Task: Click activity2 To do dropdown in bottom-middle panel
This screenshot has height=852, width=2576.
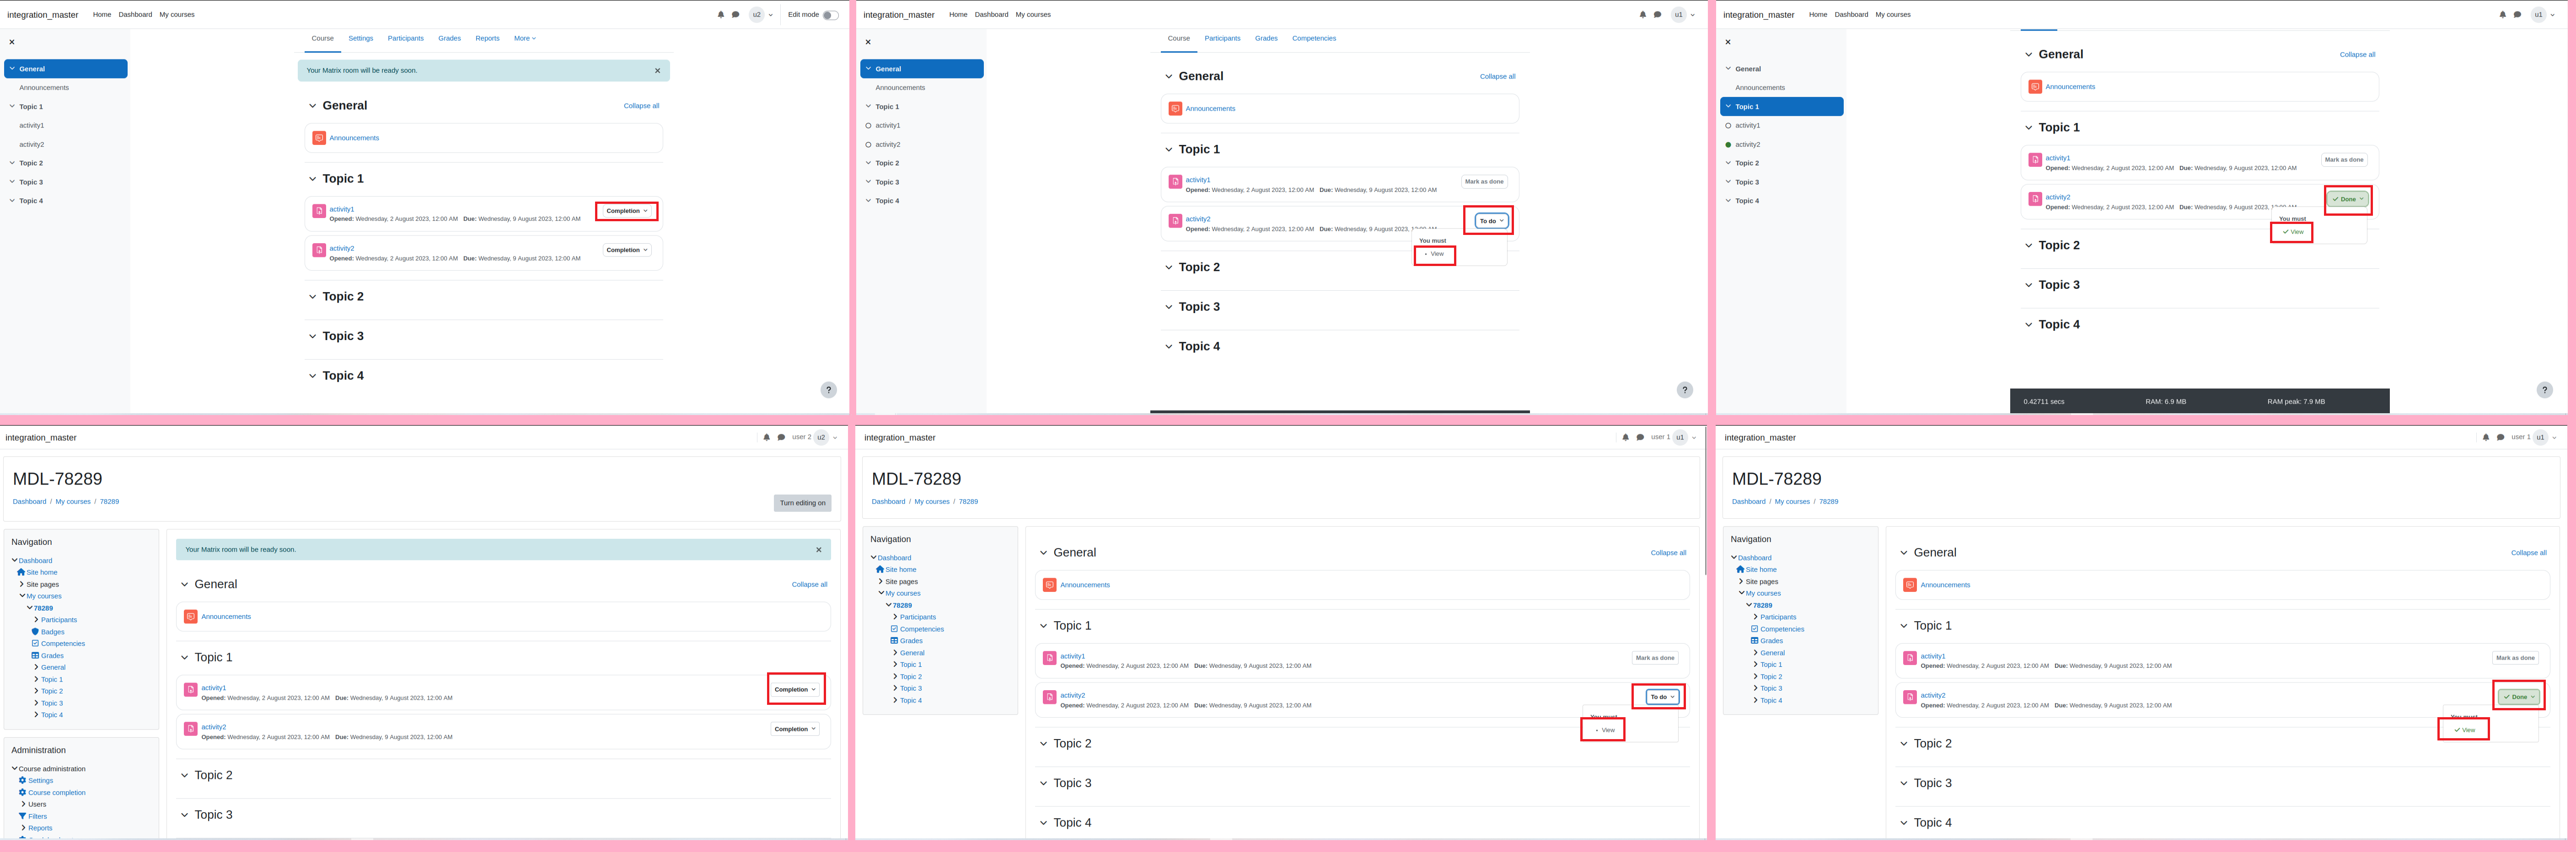Action: (1661, 697)
